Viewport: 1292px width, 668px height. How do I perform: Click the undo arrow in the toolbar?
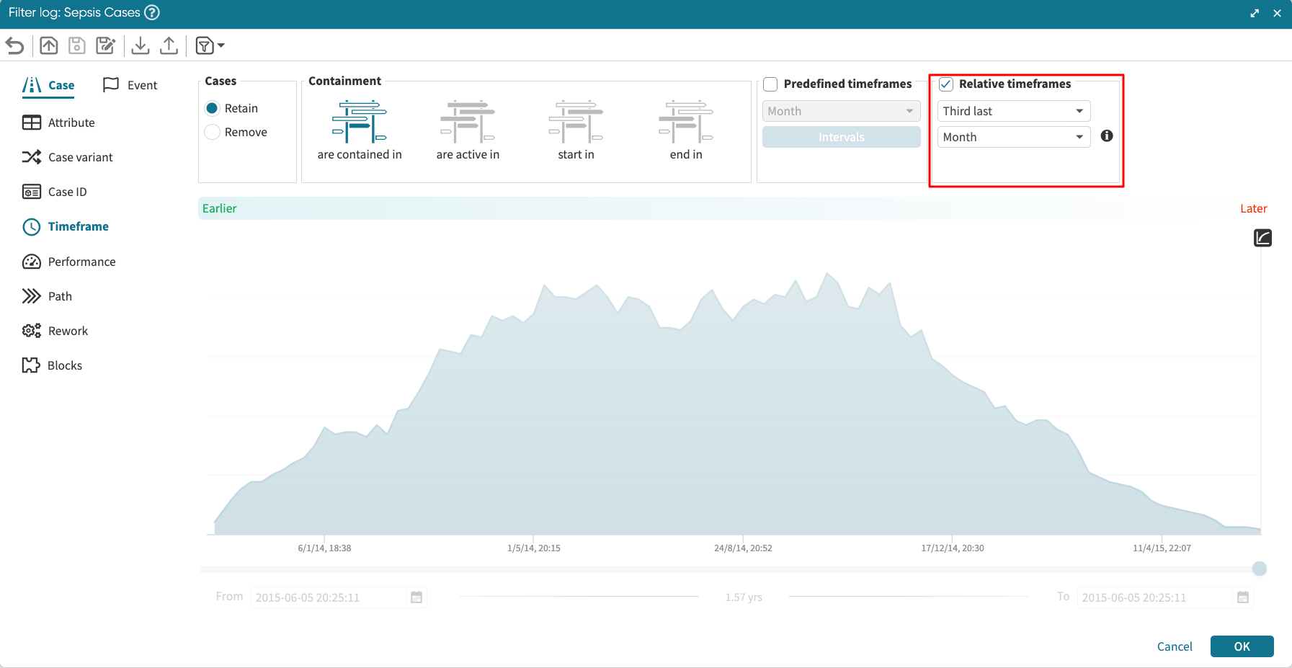pos(15,46)
